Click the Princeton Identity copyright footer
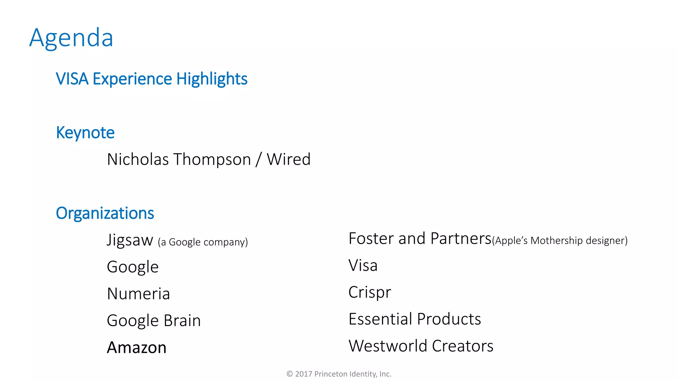678x381 pixels. [x=339, y=374]
